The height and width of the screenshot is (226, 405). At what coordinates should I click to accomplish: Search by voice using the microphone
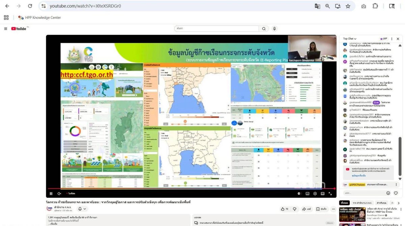coord(274,29)
